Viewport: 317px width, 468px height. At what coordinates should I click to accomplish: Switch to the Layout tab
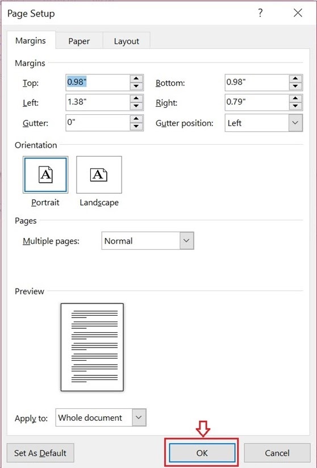point(127,41)
